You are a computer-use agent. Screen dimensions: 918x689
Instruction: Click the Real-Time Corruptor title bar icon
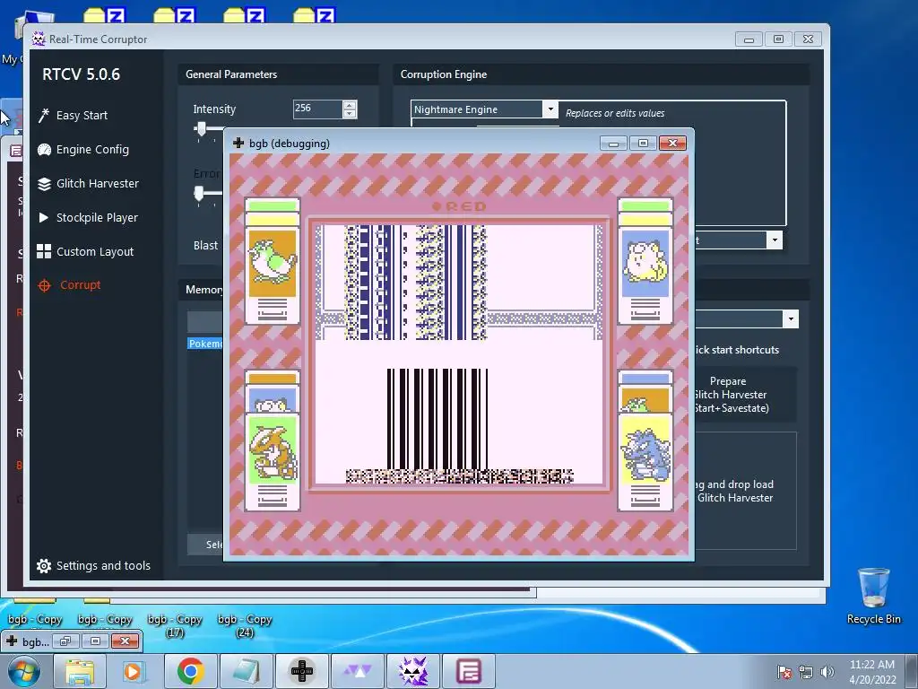39,39
